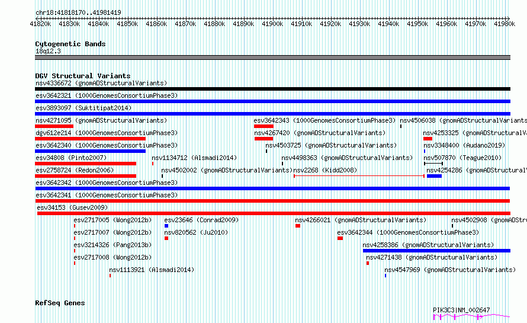Click nsv4503725 variant label

click(331, 145)
